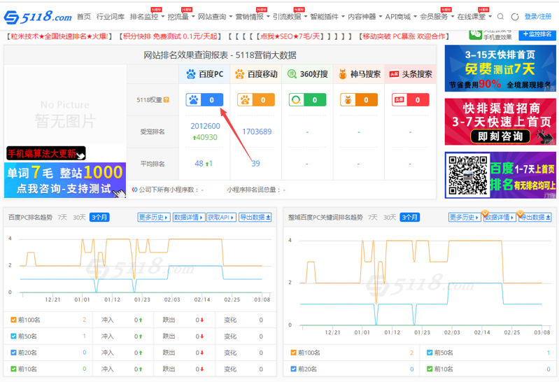559x382 pixels.
Task: Click 导出数据 button in left chart
Action: click(255, 218)
